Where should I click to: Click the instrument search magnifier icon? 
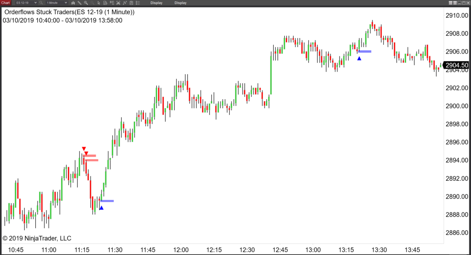tap(41, 3)
